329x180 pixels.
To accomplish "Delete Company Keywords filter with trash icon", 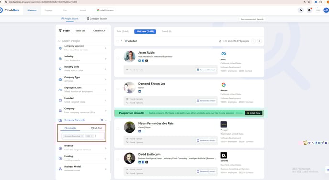I will [102, 120].
